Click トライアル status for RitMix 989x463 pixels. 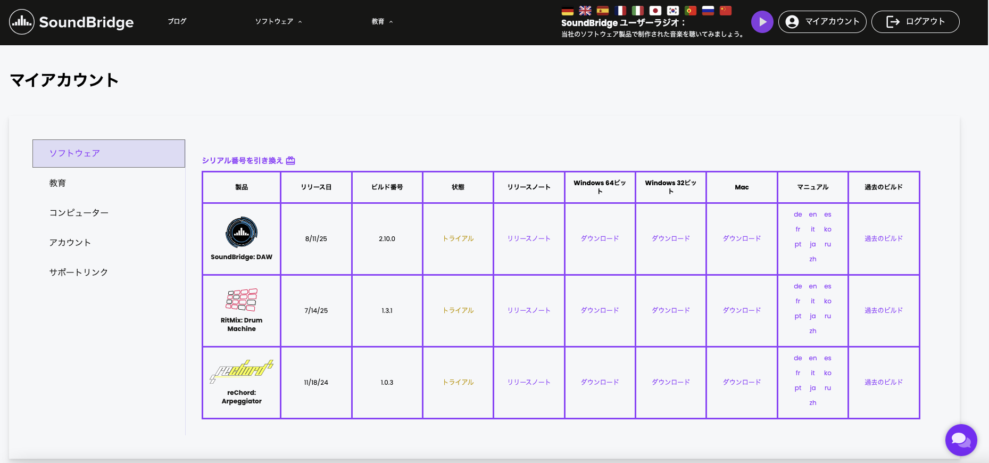pos(458,310)
